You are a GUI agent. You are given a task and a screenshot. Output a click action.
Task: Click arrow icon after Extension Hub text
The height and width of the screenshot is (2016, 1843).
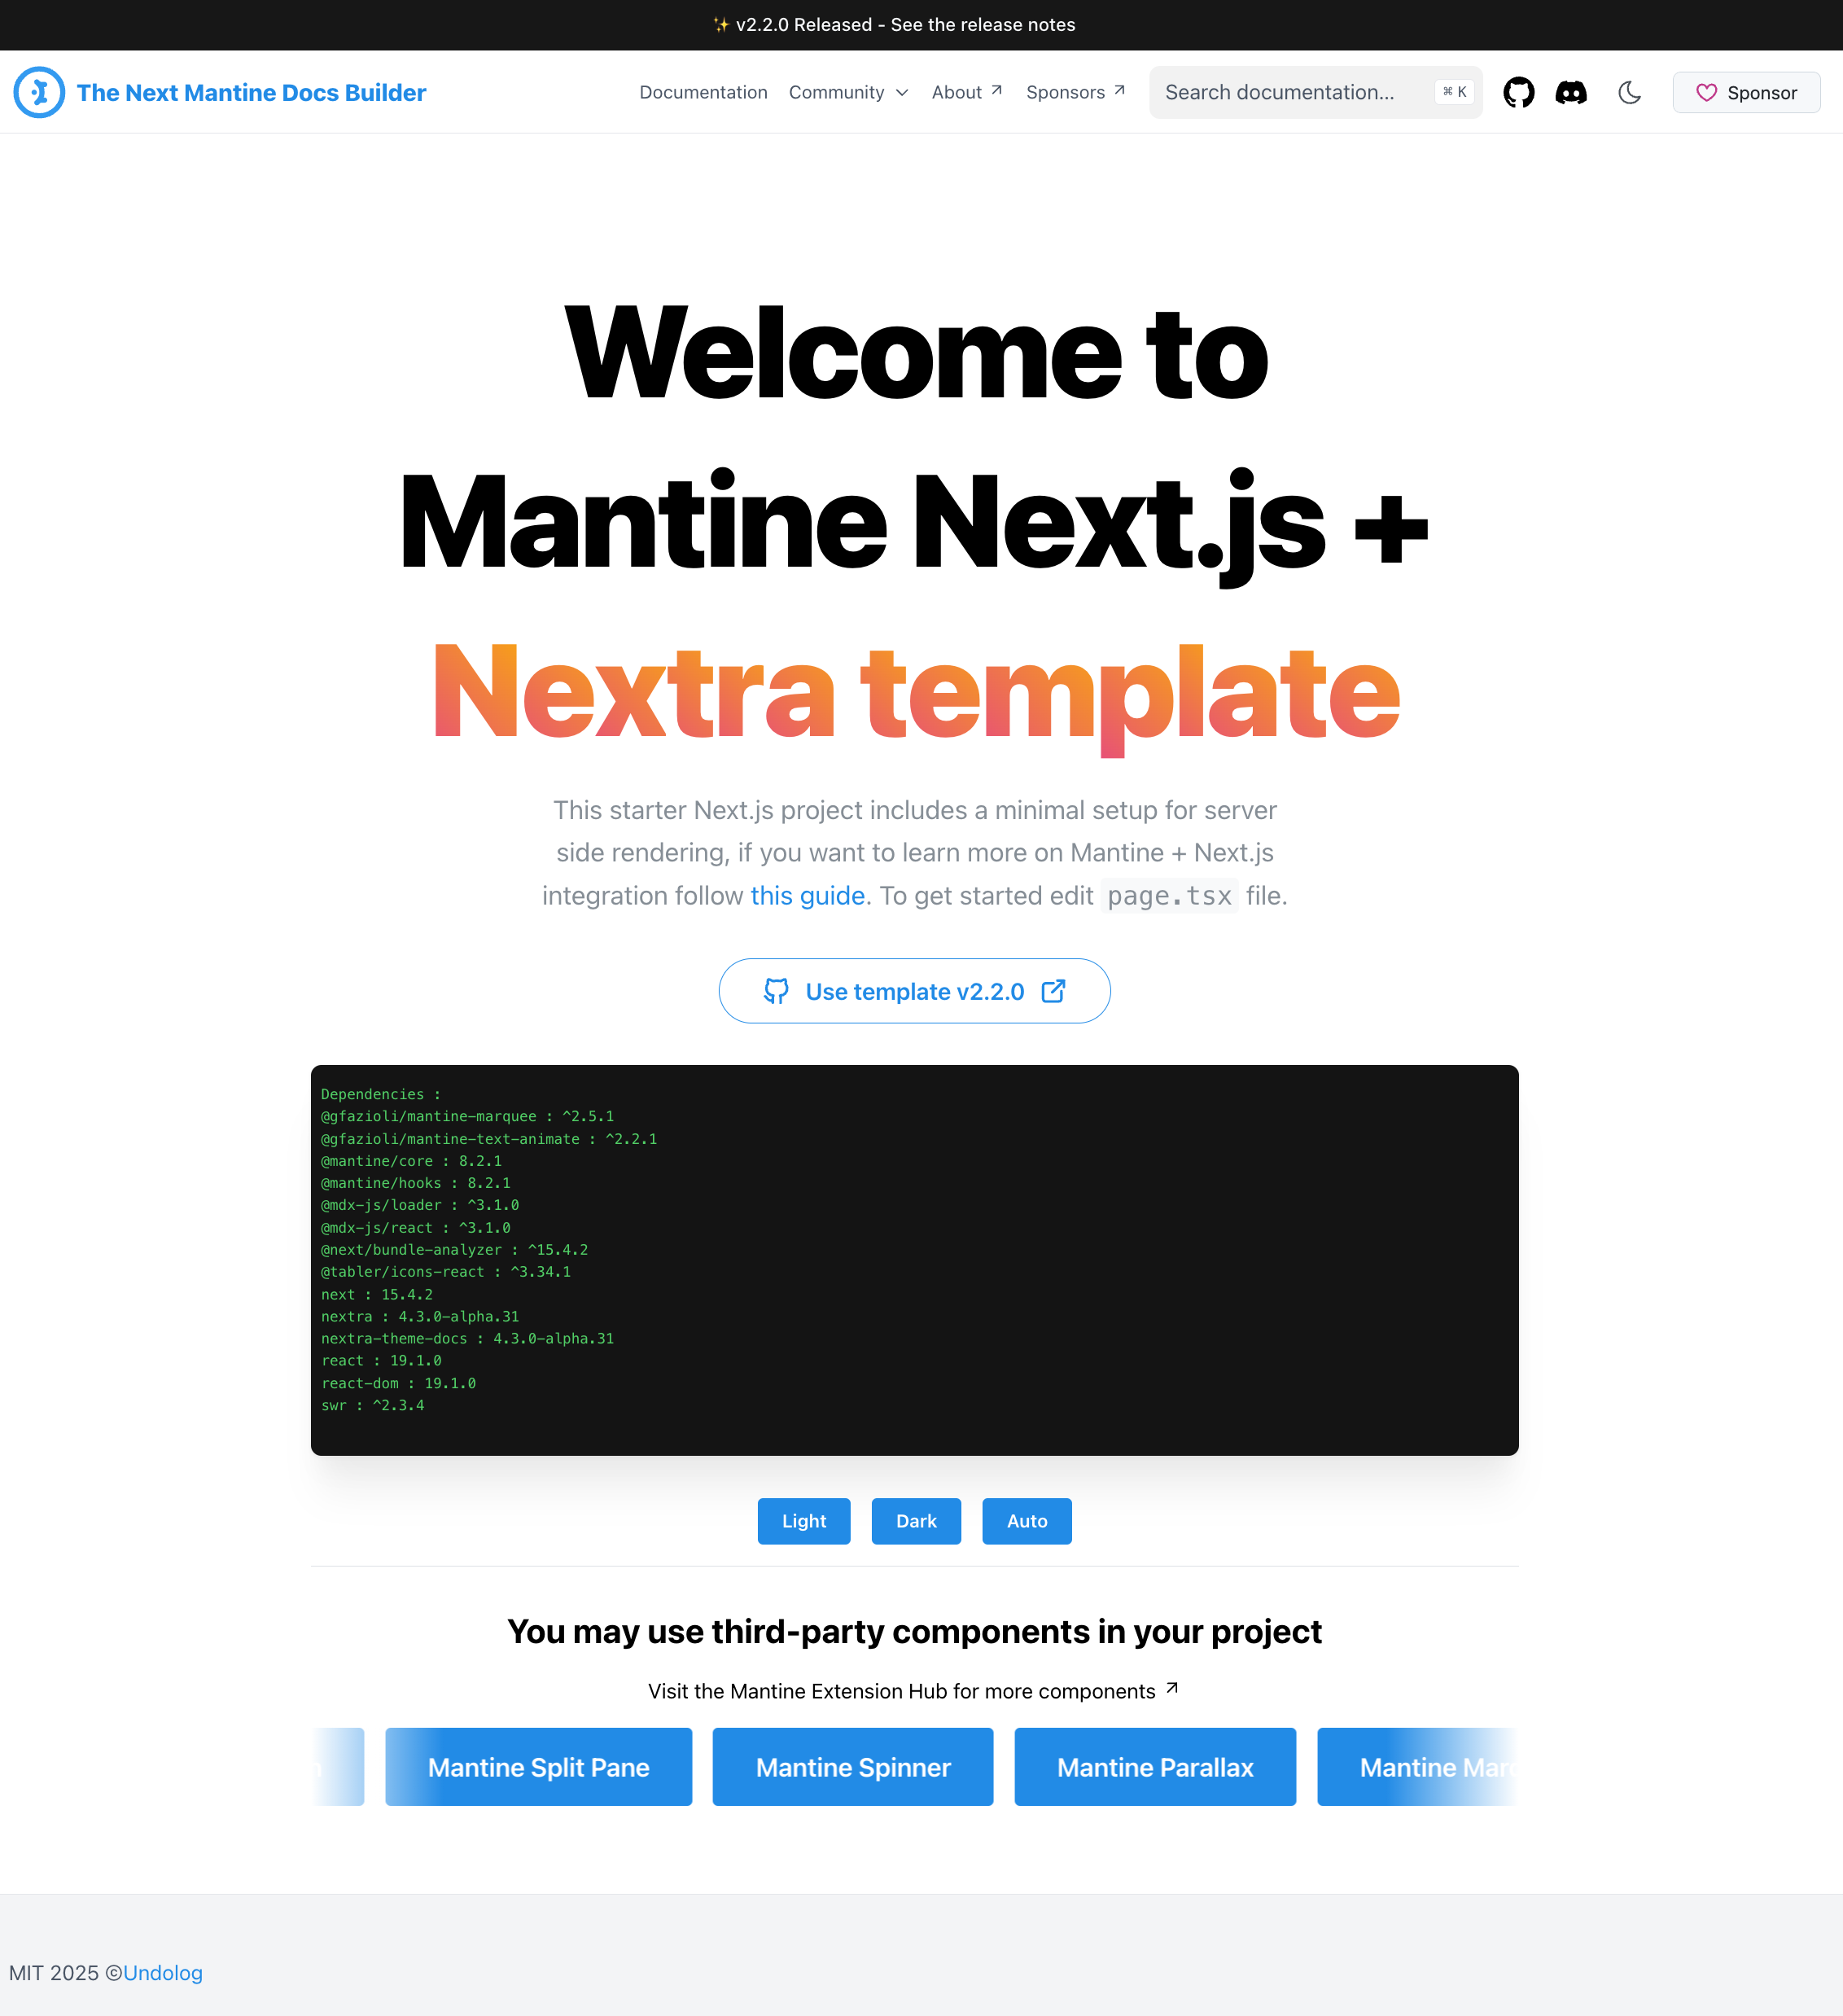coord(1172,1688)
